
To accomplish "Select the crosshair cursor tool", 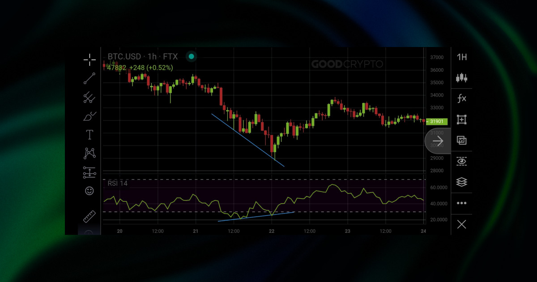I will pyautogui.click(x=89, y=59).
